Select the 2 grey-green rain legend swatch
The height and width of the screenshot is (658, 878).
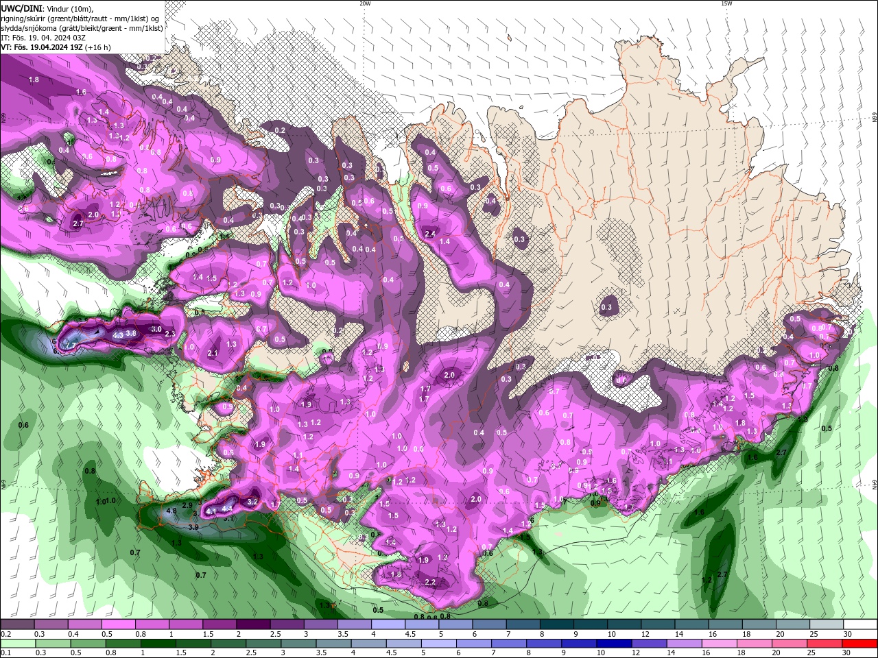(x=228, y=644)
